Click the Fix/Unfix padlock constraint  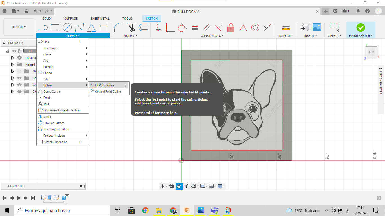[x=231, y=28]
